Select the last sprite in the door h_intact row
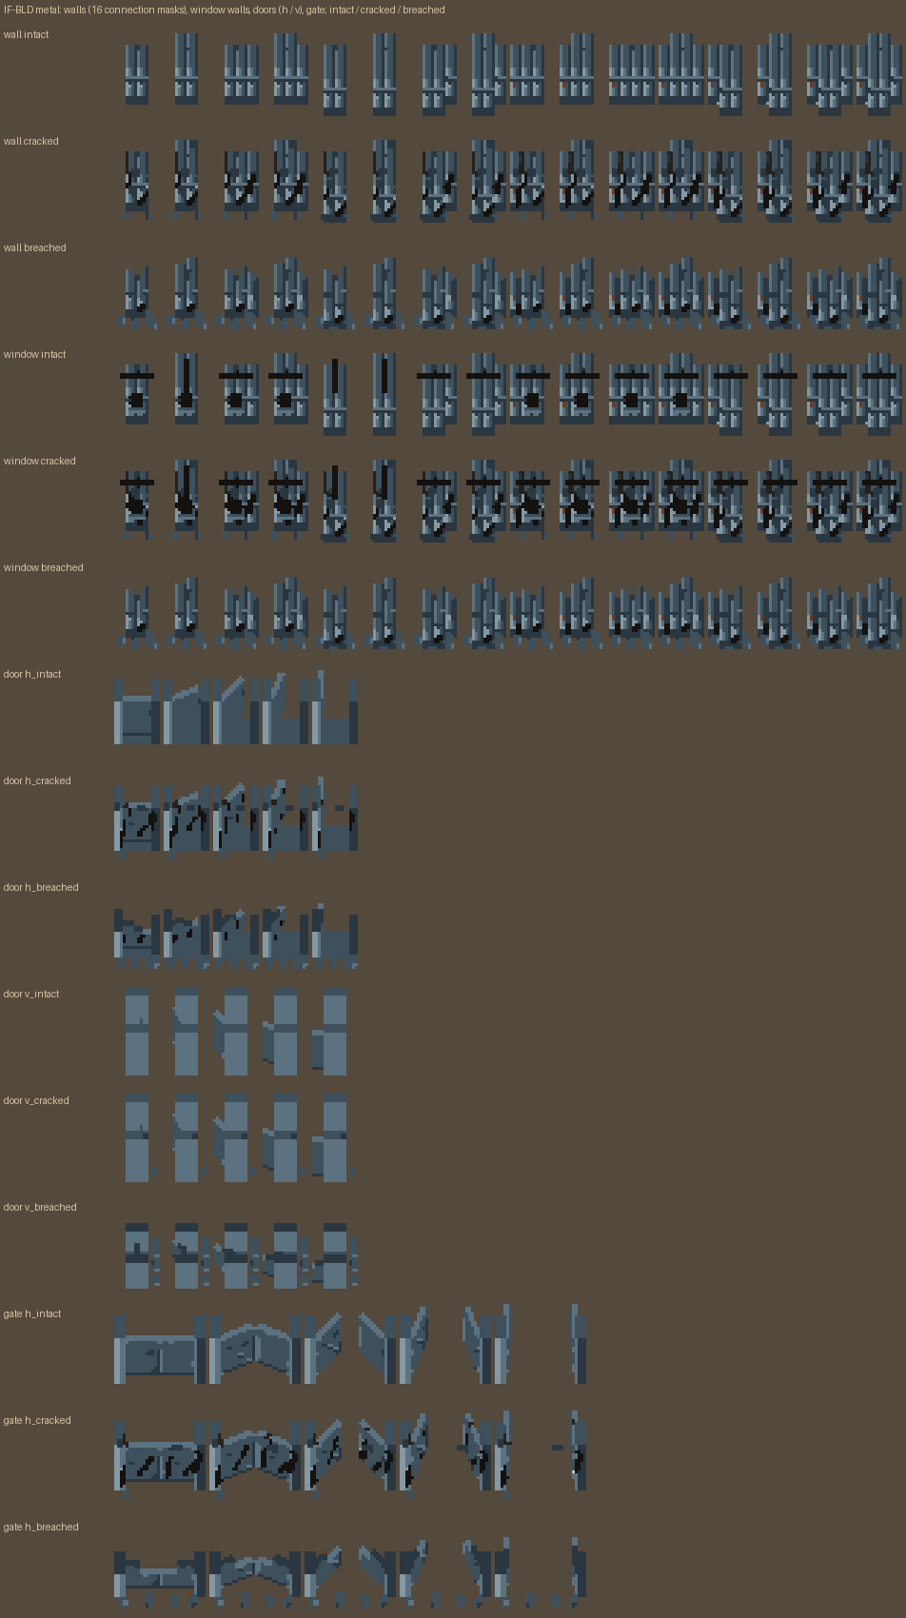This screenshot has width=906, height=1618. pos(335,707)
